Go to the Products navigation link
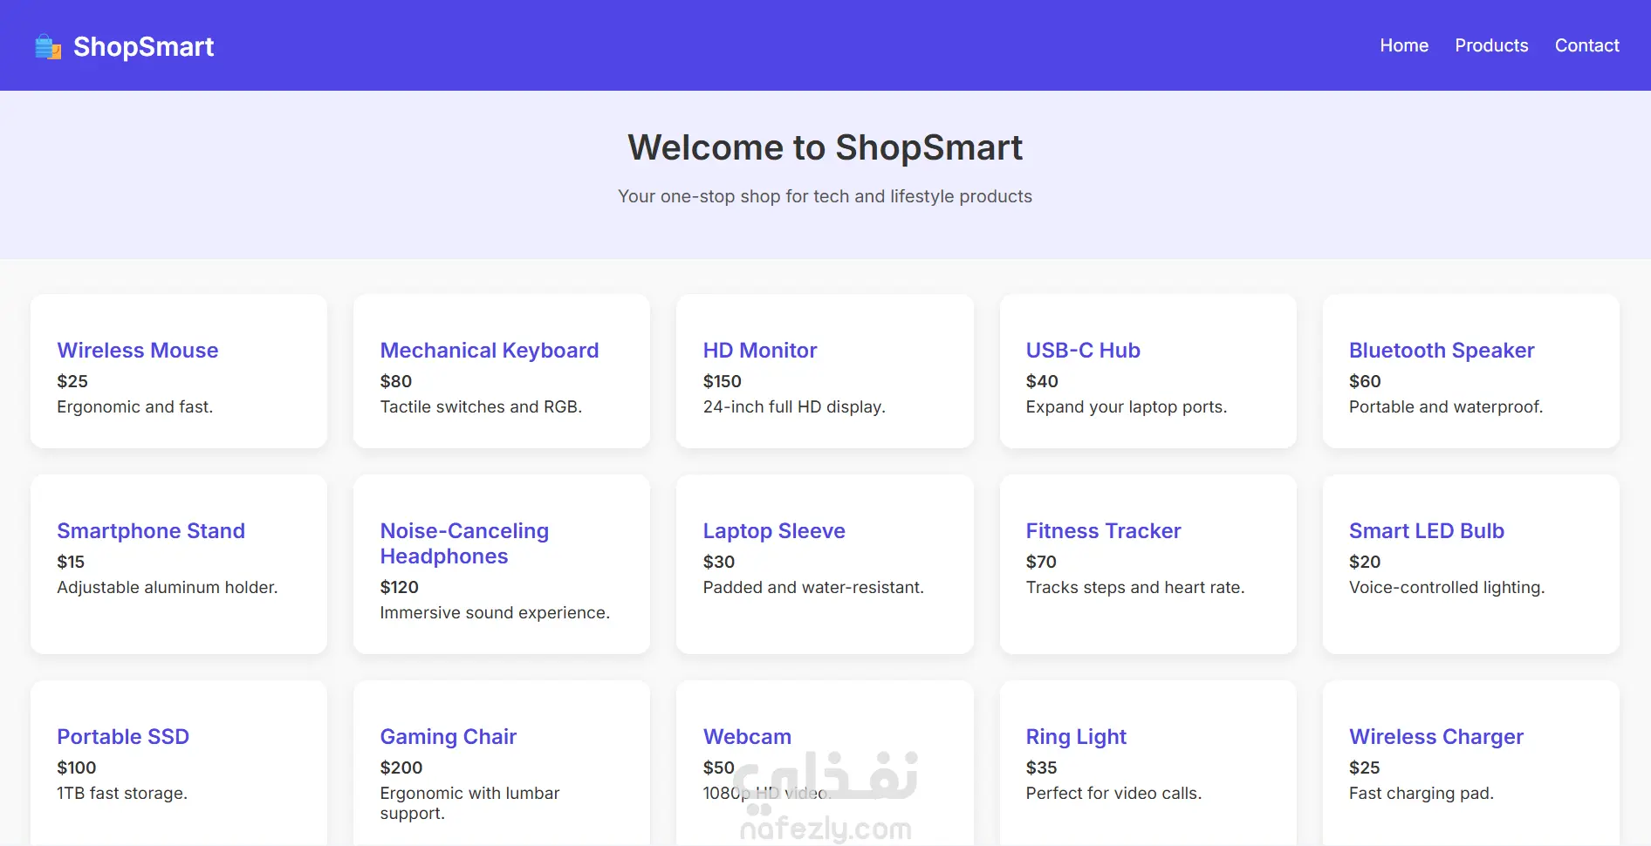Screen dimensions: 1651x846 [1490, 45]
